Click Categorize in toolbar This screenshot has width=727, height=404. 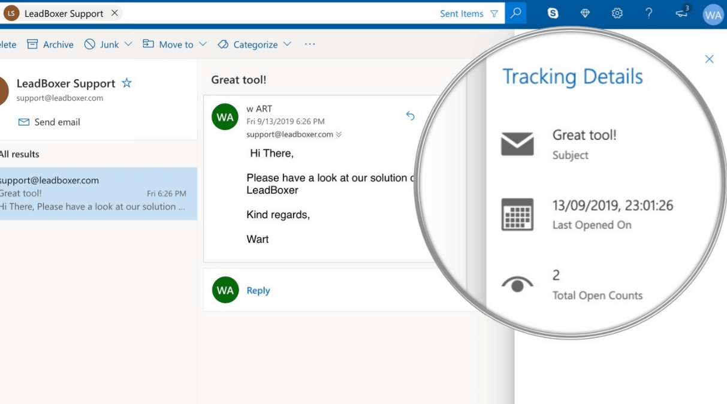coord(248,44)
